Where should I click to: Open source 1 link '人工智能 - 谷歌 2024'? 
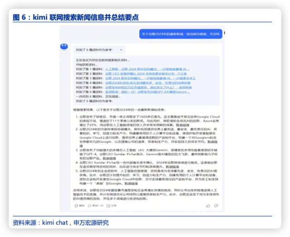tap(147, 69)
